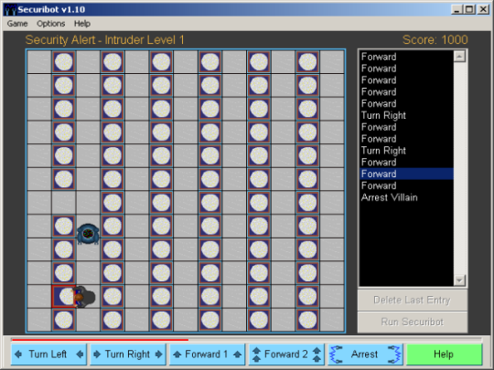The width and height of the screenshot is (494, 370).
Task: Maximize the Securibot window
Action: (x=469, y=9)
